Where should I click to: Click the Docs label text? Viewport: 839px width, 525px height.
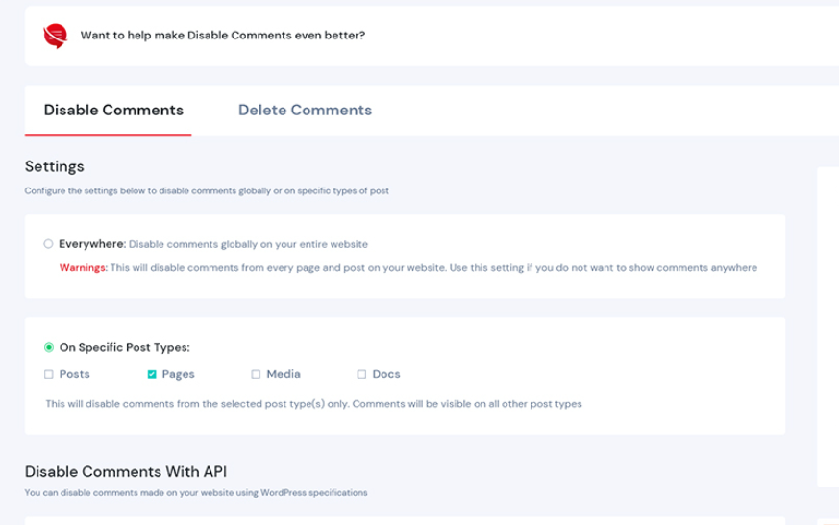coord(386,375)
